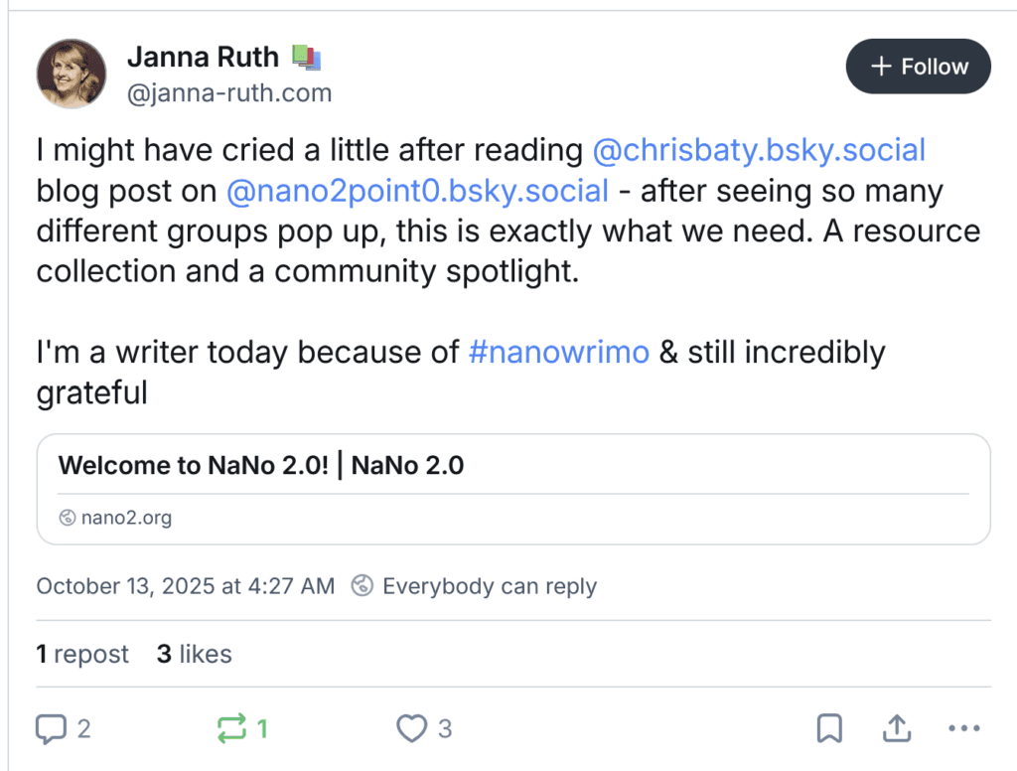1017x771 pixels.
Task: Like the post via heart icon
Action: click(412, 728)
